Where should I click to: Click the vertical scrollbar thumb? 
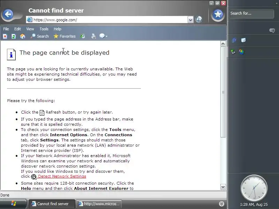[x=223, y=92]
